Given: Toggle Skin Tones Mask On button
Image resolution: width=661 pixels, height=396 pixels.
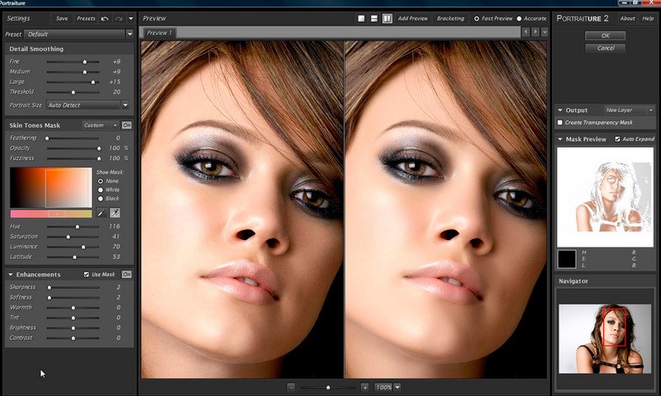Looking at the screenshot, I should [126, 125].
